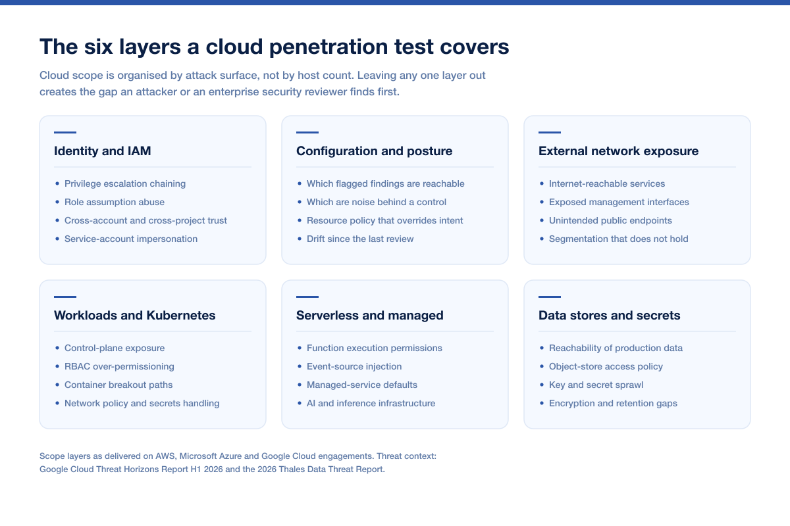Click the External network exposure heading

click(x=619, y=151)
